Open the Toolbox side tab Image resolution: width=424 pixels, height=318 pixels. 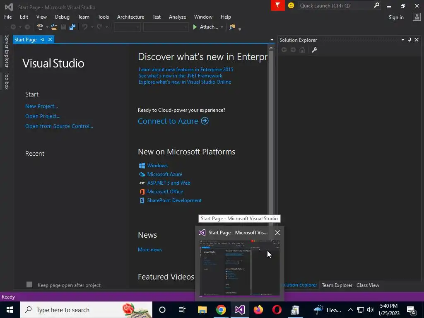[x=7, y=81]
